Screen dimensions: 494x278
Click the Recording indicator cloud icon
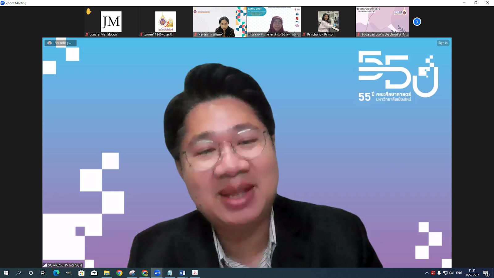[x=49, y=43]
